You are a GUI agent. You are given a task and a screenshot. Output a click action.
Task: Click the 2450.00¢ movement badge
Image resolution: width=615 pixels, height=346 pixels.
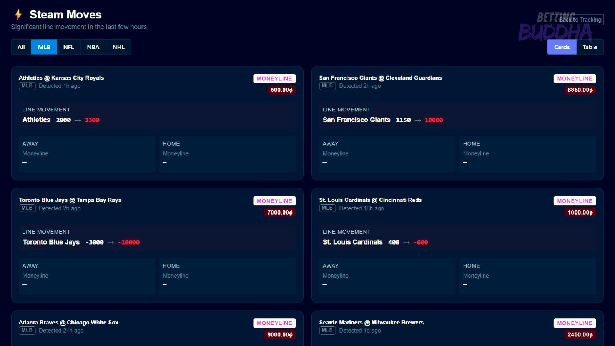tap(580, 334)
